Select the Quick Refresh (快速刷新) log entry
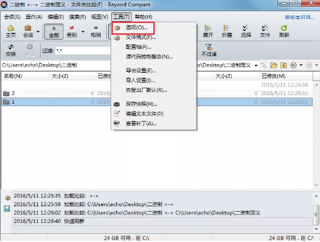This screenshot has height=242, width=320. [162, 221]
